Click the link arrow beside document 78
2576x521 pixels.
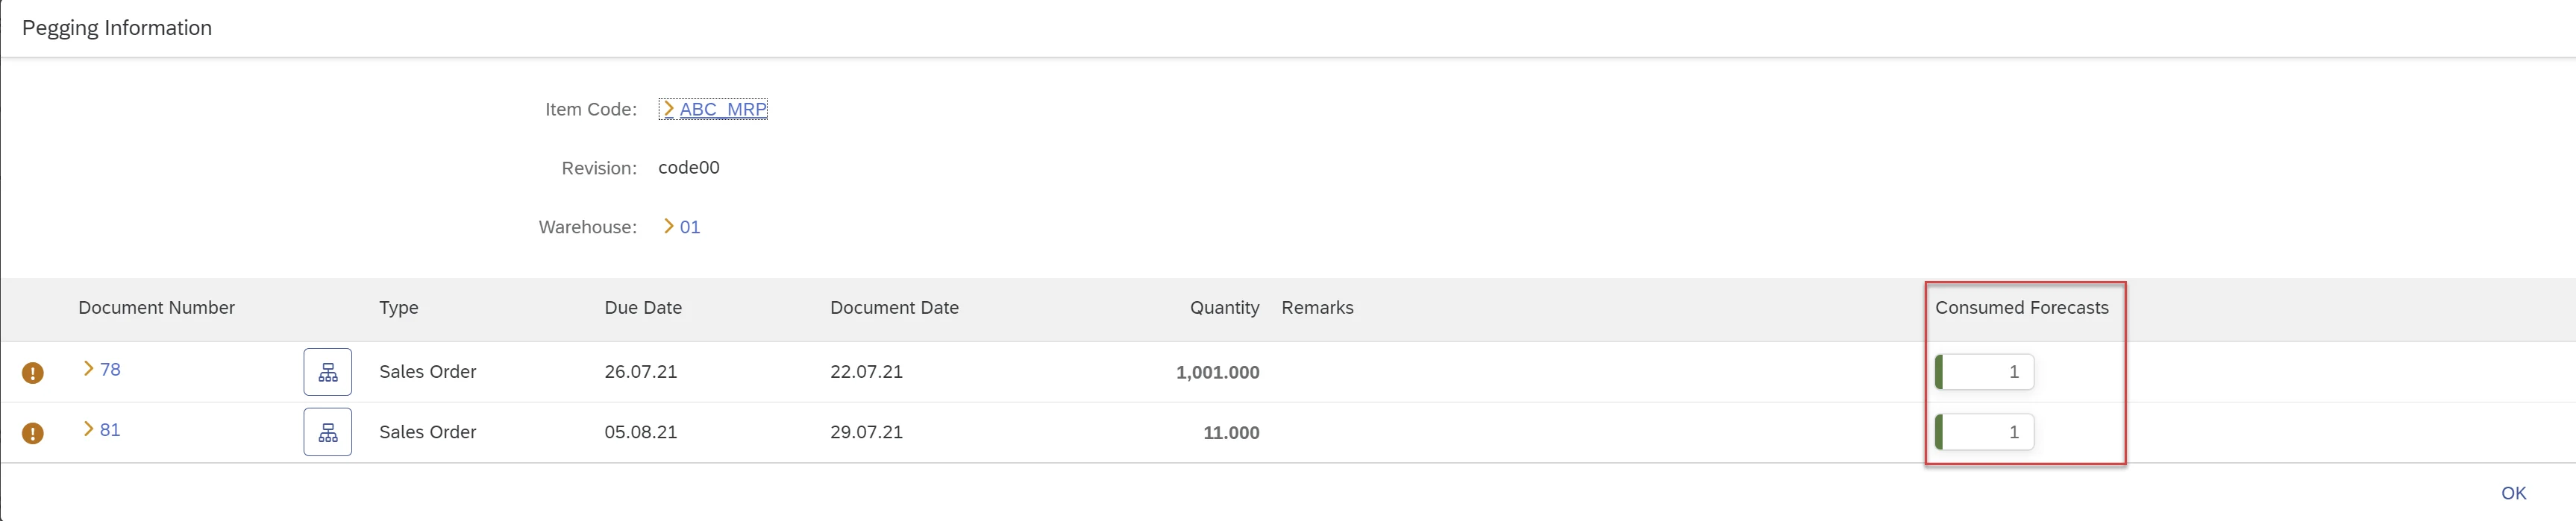[88, 369]
